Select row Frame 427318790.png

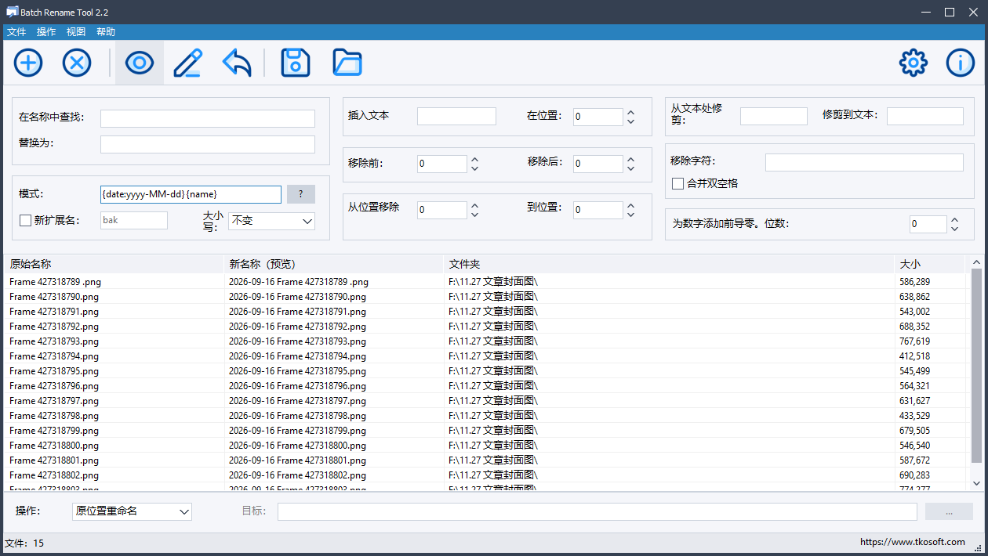(485, 297)
